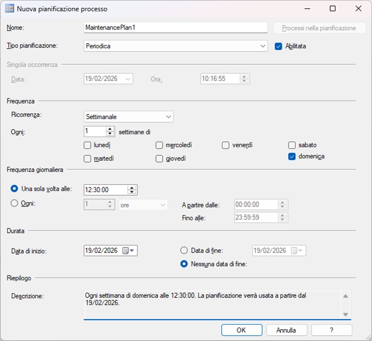
Task: Uncheck the domenica checkbox
Action: click(x=292, y=157)
